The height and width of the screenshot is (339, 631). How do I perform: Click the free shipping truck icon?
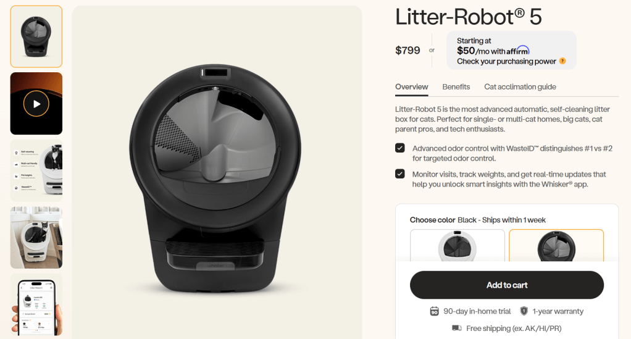coord(457,328)
